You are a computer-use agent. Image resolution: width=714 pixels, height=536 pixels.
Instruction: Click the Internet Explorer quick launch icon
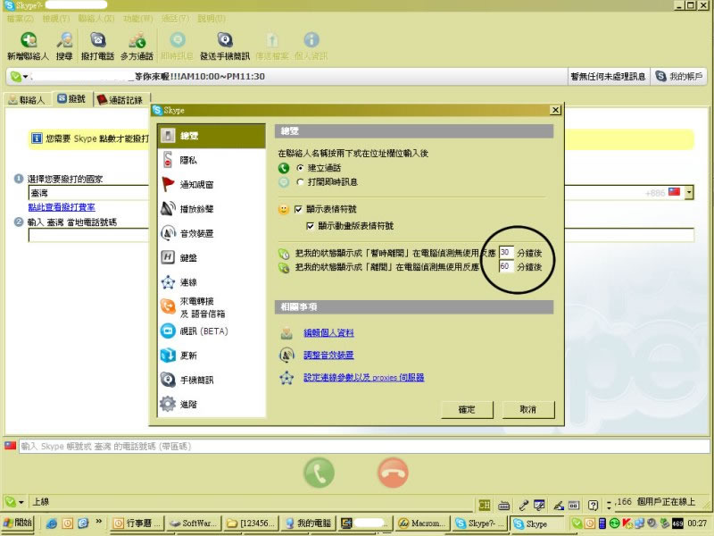pos(51,523)
